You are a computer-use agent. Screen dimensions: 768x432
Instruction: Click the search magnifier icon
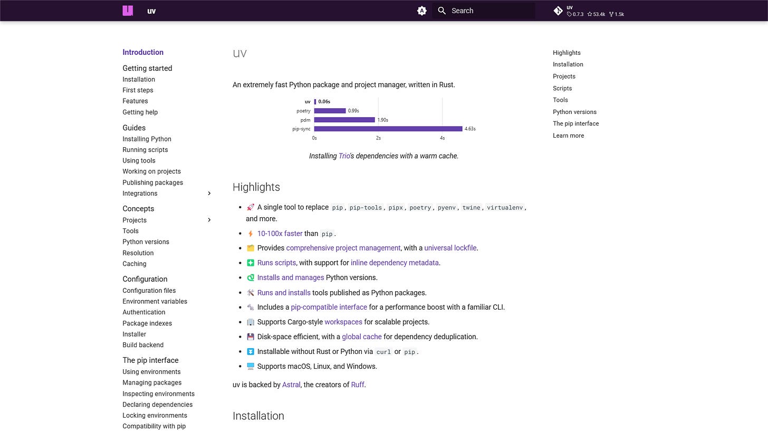click(442, 11)
